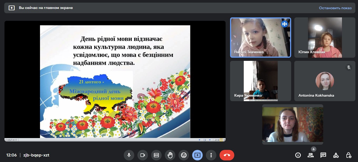Click the 12:06 clock text
Screen dimensions: 358x162
(12, 155)
